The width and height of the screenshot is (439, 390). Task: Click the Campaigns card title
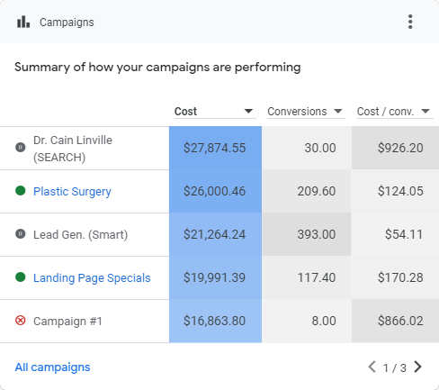click(x=67, y=23)
